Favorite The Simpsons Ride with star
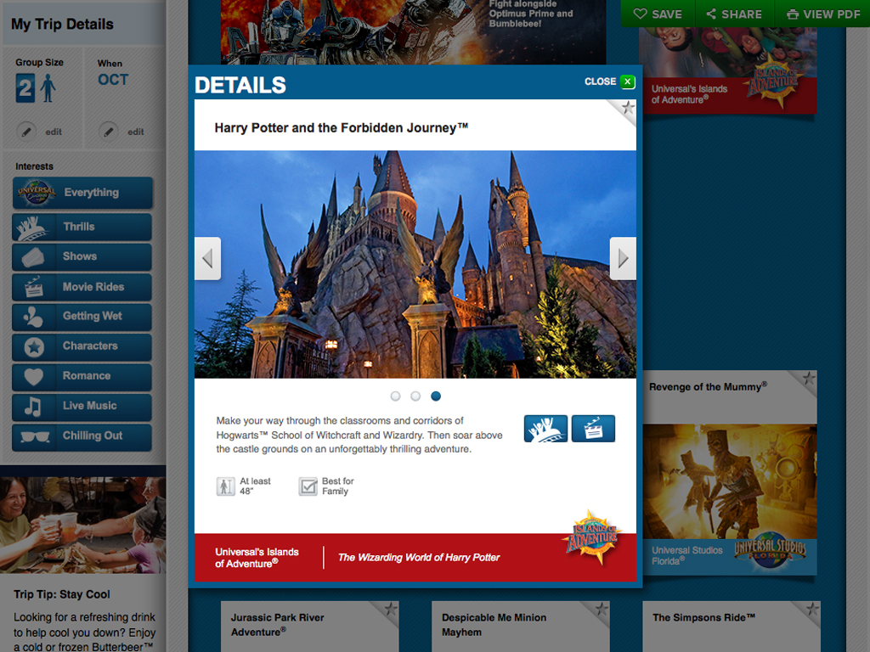The image size is (870, 652). 812,610
